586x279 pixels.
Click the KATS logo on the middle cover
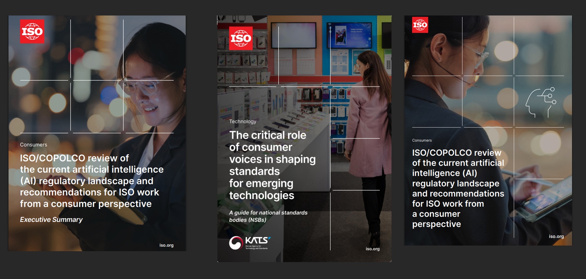(x=249, y=243)
